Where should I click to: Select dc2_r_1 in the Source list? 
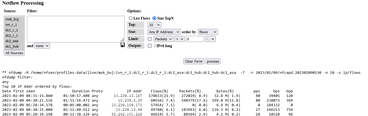pyautogui.click(x=14, y=35)
